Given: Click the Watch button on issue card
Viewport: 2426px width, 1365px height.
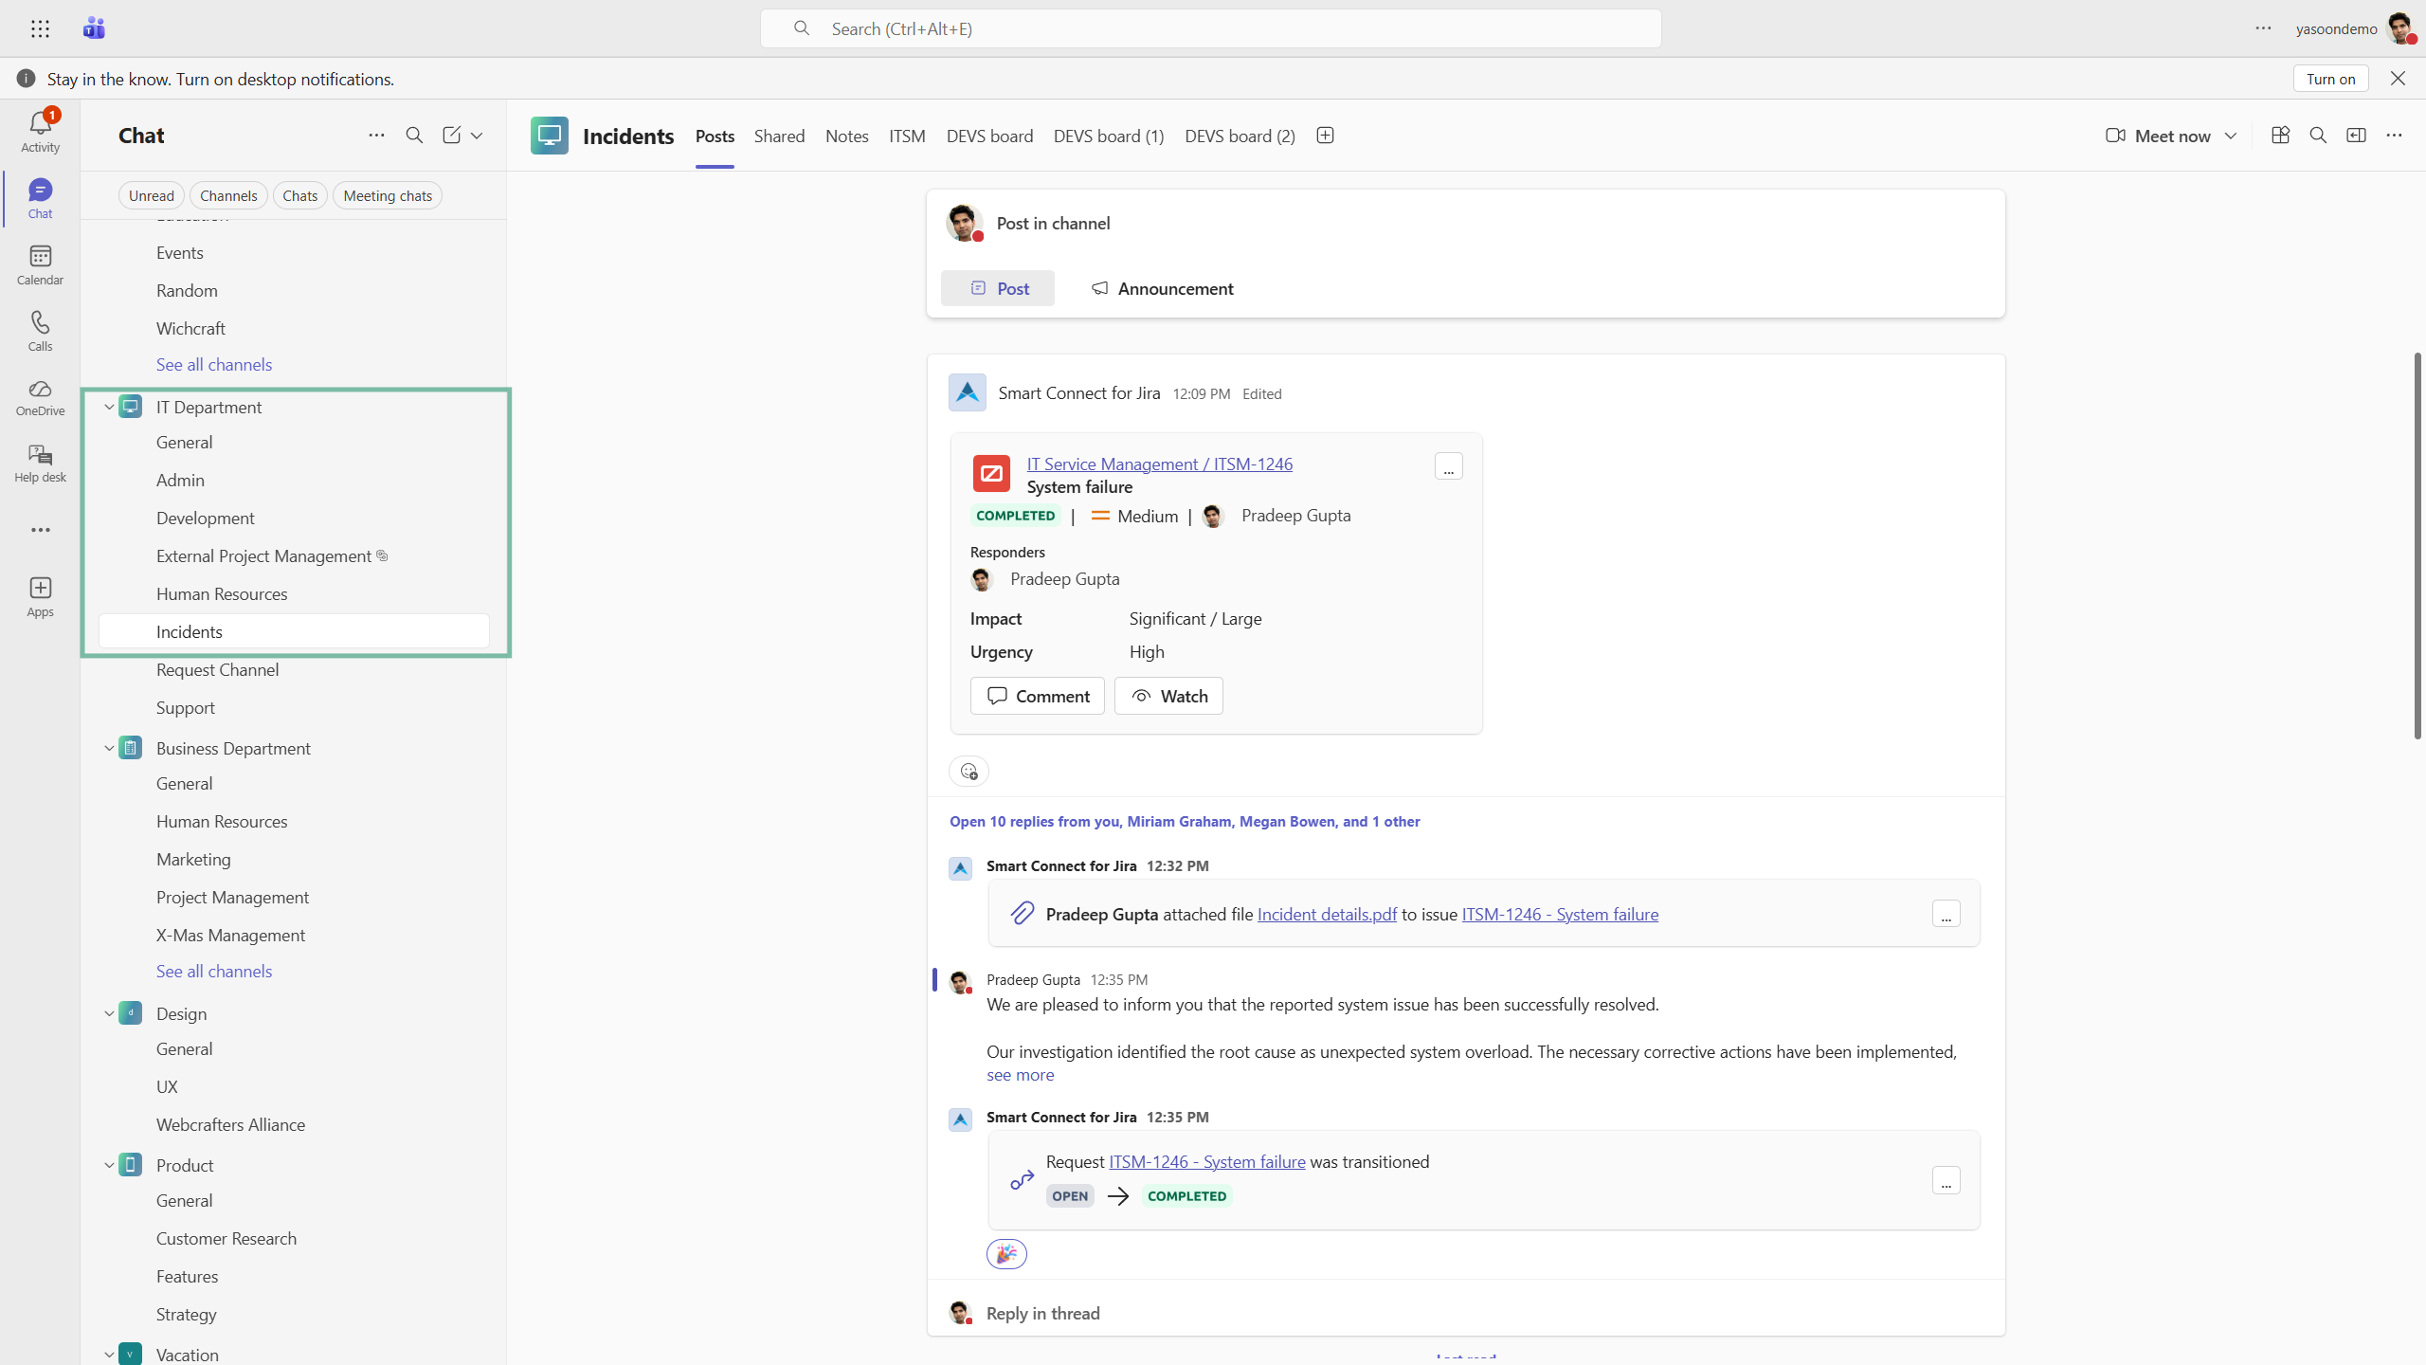Looking at the screenshot, I should pos(1168,697).
